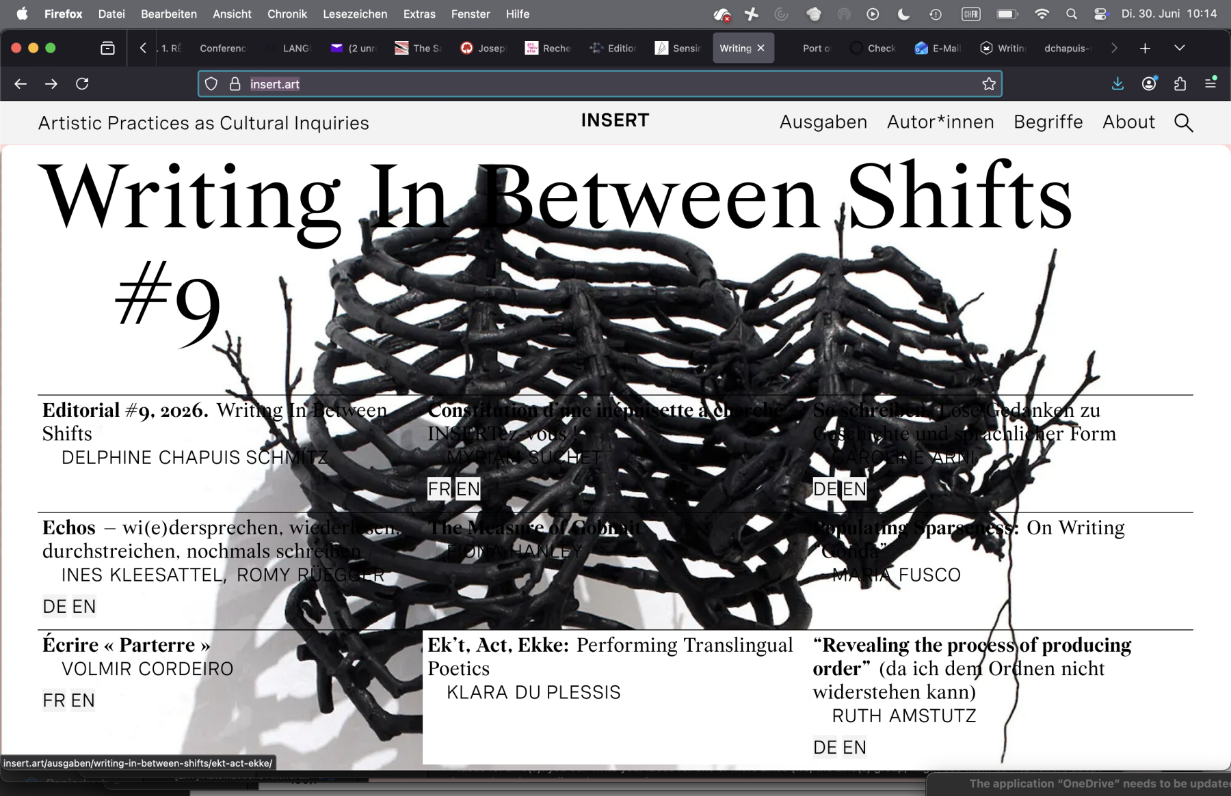Click the tagline Artistic Practices as Cultural Inquiries
The width and height of the screenshot is (1231, 796).
pos(204,123)
